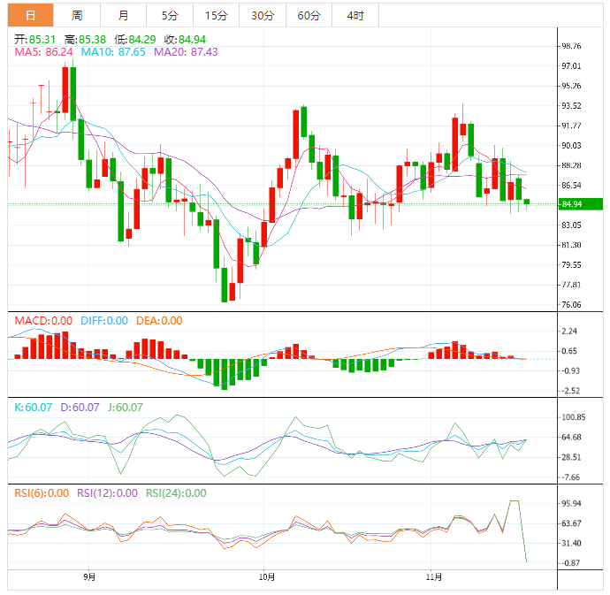Screen dimensions: 610x595
Task: Click the D:60.07 label
Action: (x=80, y=407)
